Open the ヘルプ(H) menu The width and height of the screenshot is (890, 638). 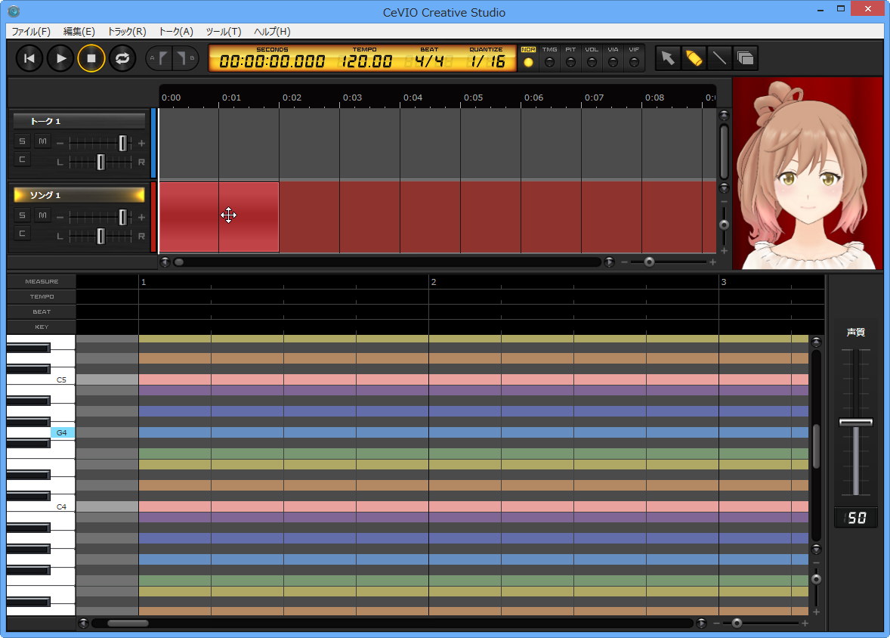click(272, 32)
